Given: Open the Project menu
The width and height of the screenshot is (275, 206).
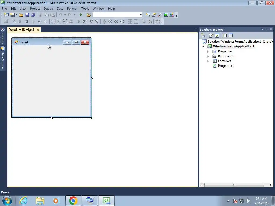Looking at the screenshot, I should click(x=35, y=8).
